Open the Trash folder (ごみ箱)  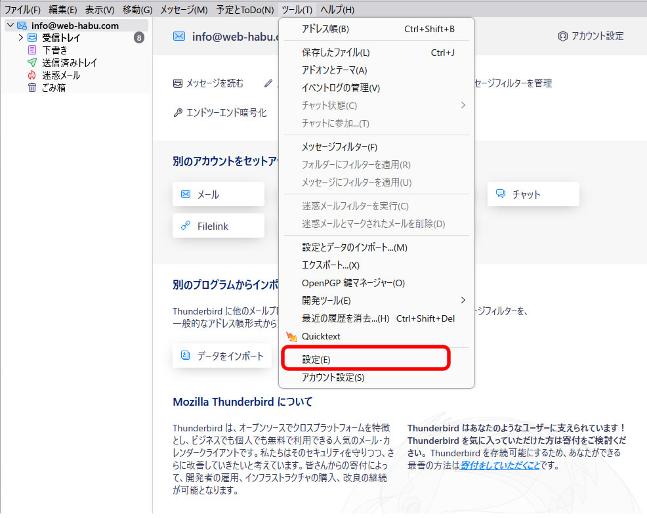(54, 87)
